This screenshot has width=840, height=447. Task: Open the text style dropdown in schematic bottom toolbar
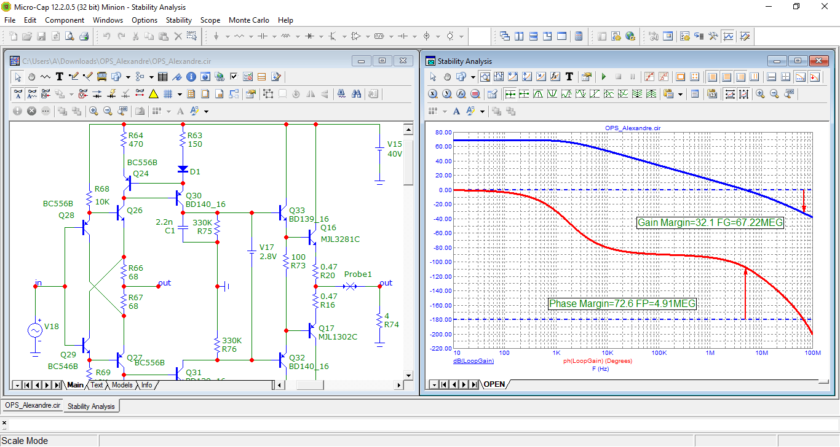coord(206,111)
